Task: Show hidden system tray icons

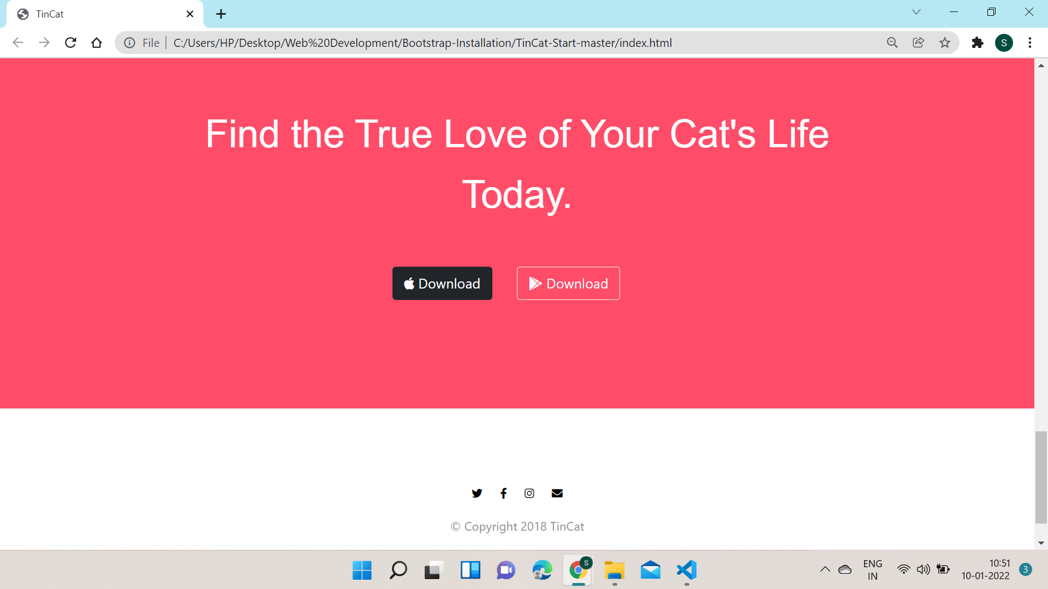Action: pyautogui.click(x=825, y=569)
